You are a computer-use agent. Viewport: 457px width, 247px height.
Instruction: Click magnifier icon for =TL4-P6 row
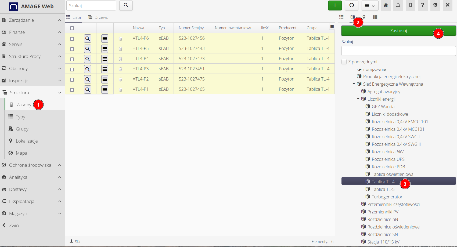pyautogui.click(x=88, y=39)
